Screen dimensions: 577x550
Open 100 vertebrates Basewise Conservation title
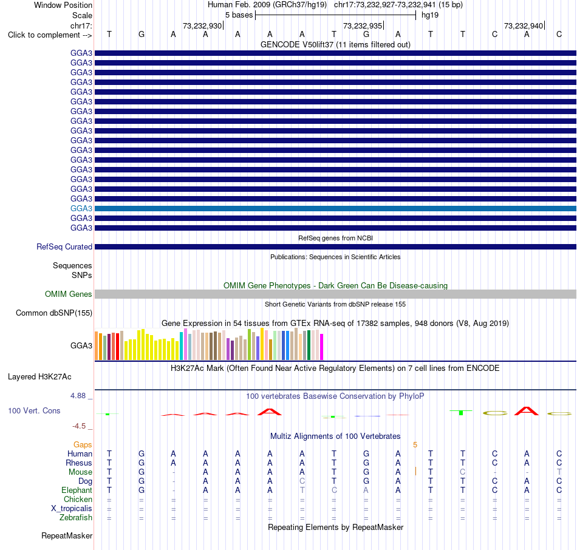335,396
